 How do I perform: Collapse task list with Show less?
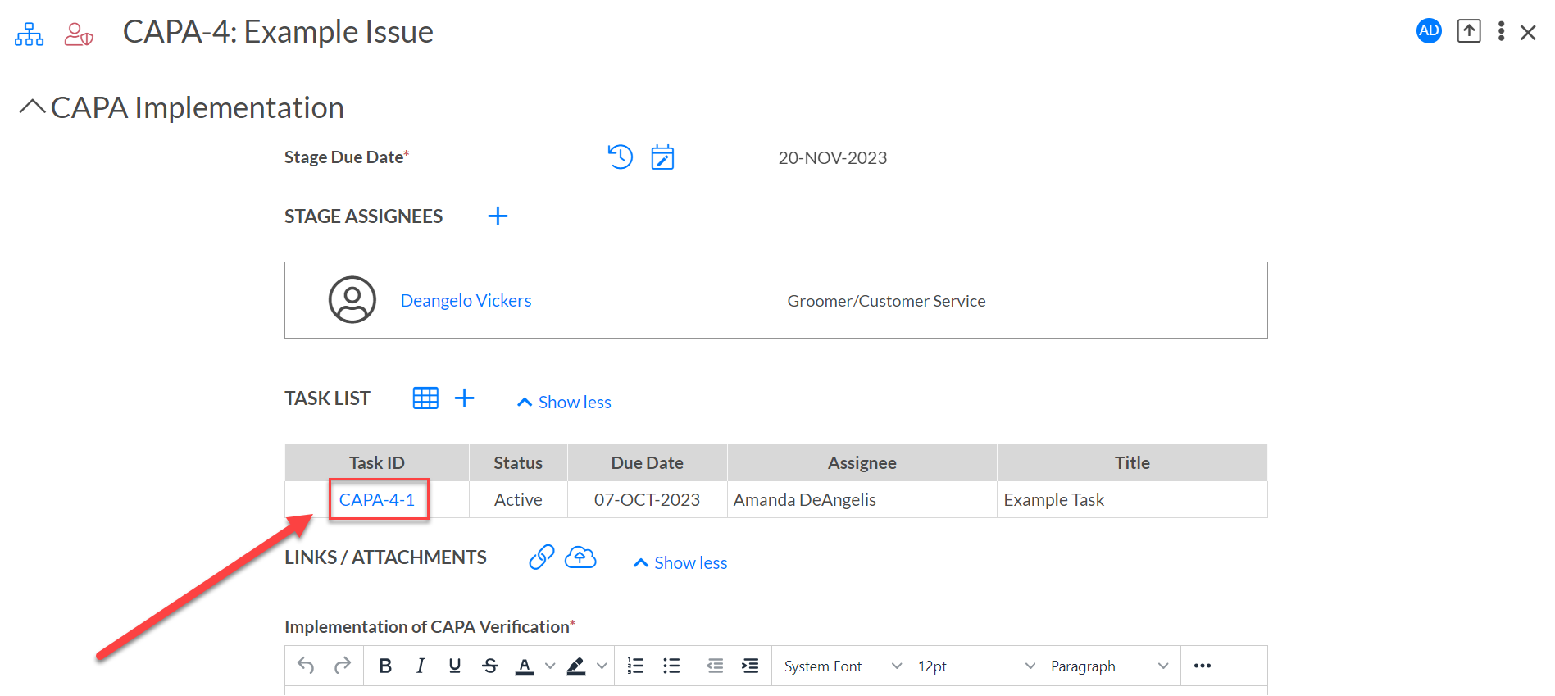click(x=564, y=403)
